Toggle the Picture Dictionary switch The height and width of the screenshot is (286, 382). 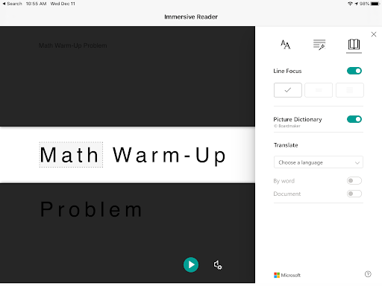[354, 119]
